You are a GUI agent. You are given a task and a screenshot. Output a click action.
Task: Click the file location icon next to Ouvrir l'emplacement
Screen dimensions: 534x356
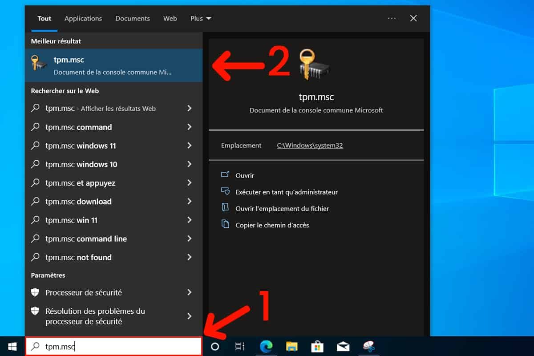(x=225, y=208)
